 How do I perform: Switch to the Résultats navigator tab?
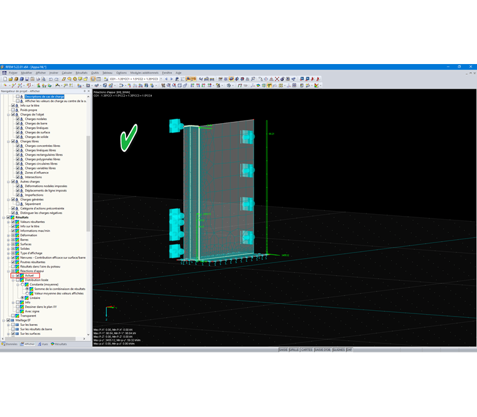point(59,344)
